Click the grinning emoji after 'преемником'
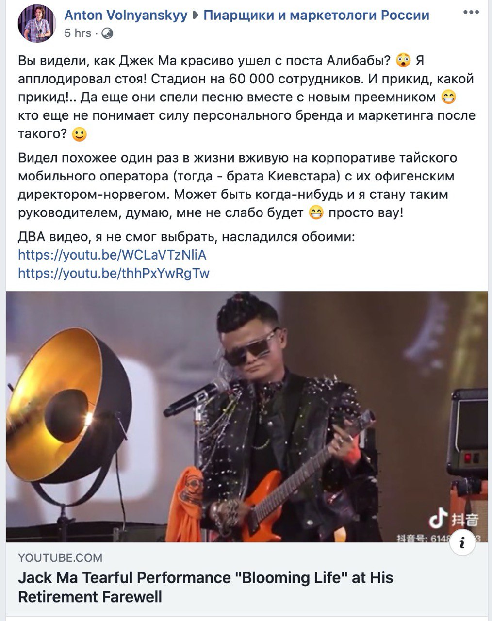This screenshot has width=492, height=621. pyautogui.click(x=449, y=98)
